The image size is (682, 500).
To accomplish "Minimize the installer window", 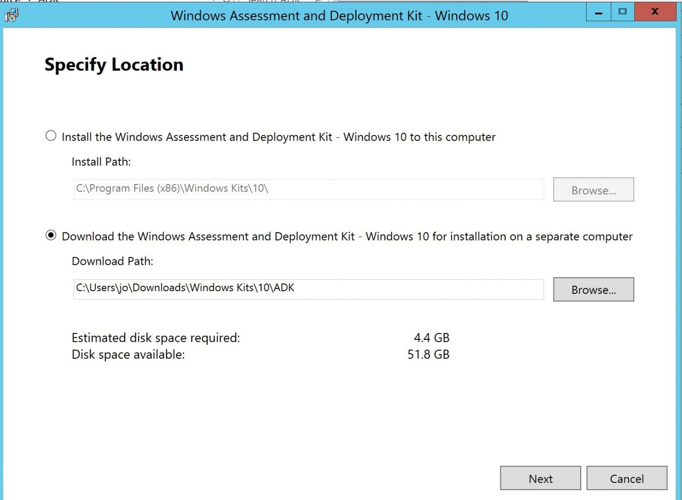I will pos(598,11).
